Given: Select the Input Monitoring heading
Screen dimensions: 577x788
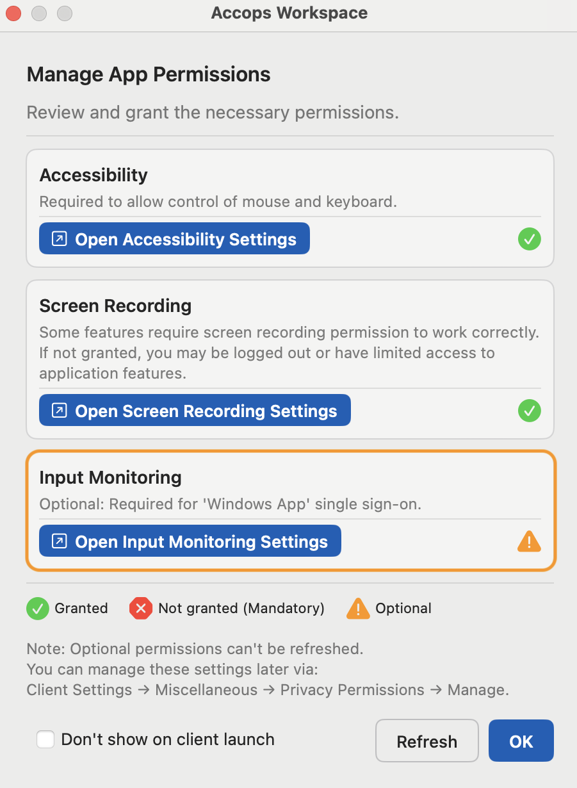Looking at the screenshot, I should (110, 477).
